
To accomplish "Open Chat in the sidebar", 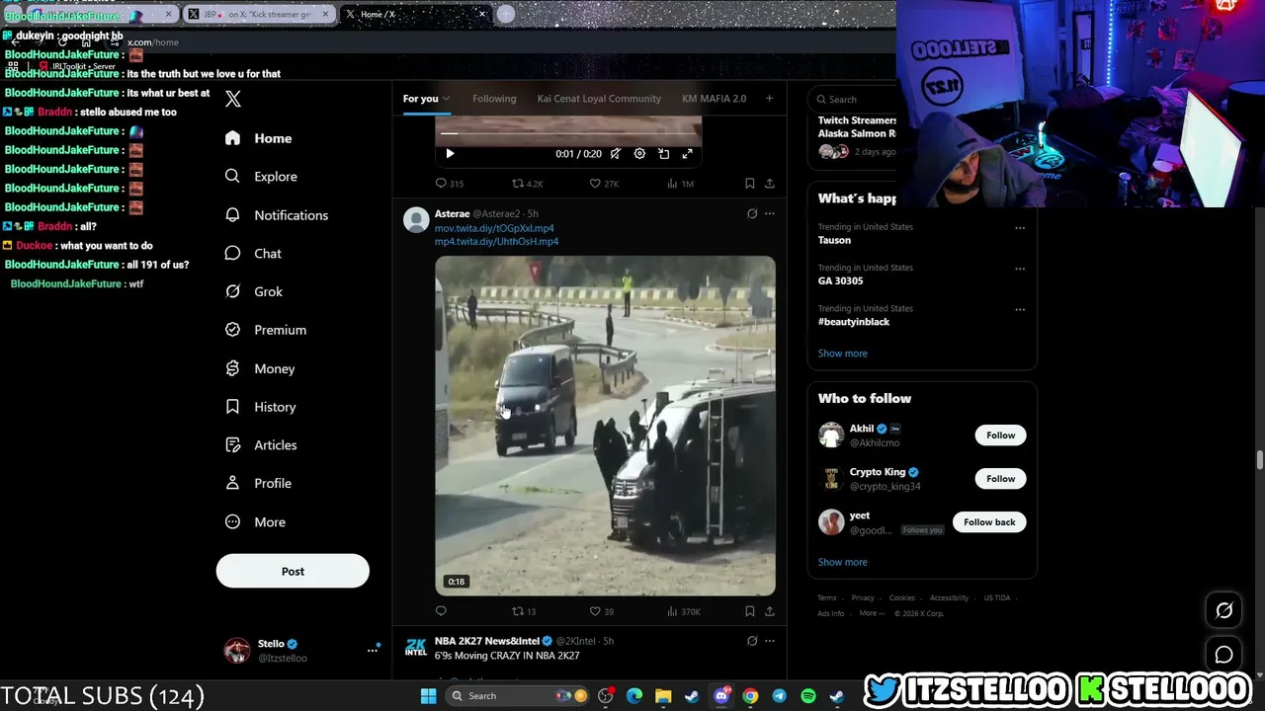I will click(253, 254).
